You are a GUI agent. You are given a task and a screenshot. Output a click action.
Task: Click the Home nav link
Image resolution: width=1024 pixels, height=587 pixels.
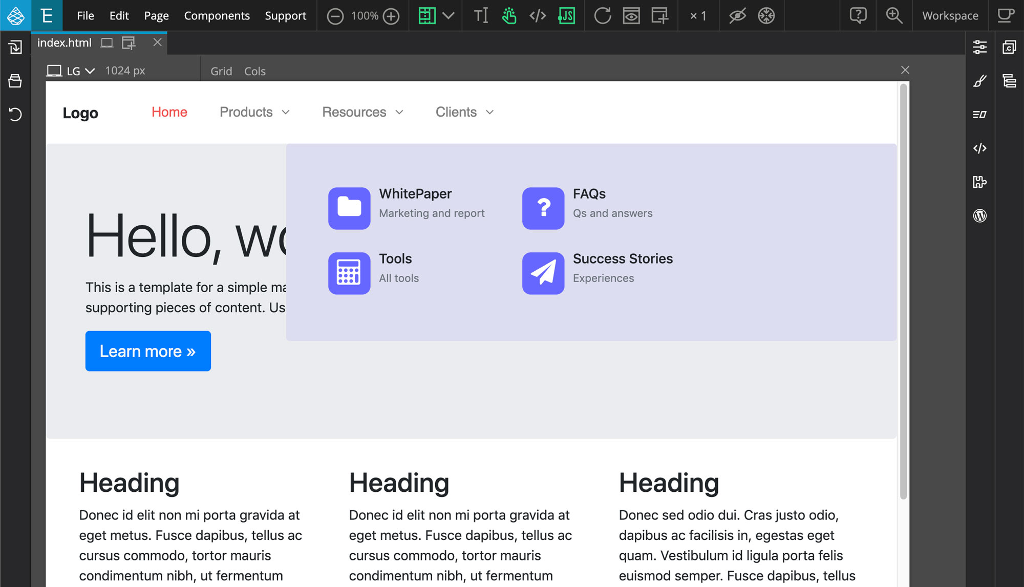tap(169, 112)
